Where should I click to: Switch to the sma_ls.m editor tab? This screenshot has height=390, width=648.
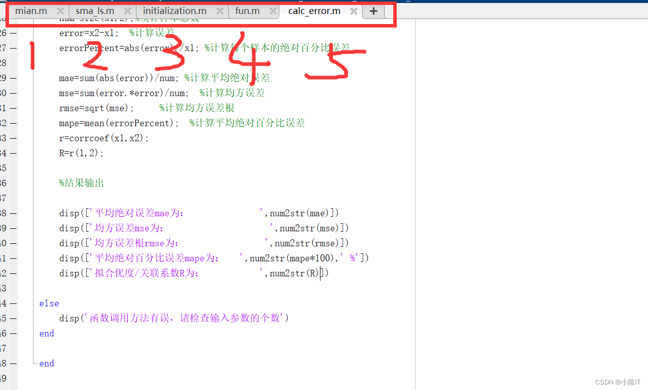coord(95,11)
